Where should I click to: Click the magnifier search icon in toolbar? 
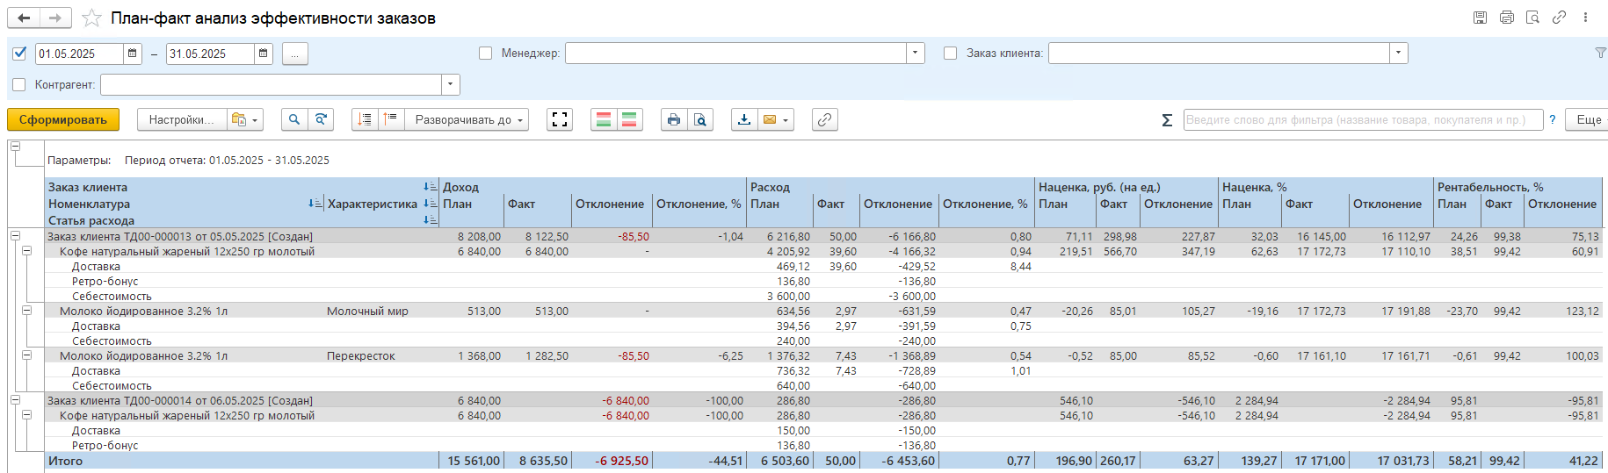(294, 120)
